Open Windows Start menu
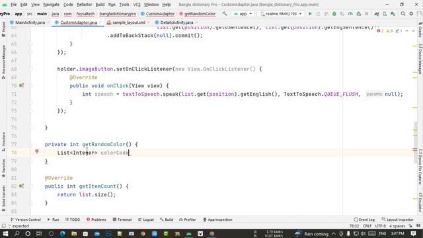423x238 pixels. pyautogui.click(x=5, y=233)
